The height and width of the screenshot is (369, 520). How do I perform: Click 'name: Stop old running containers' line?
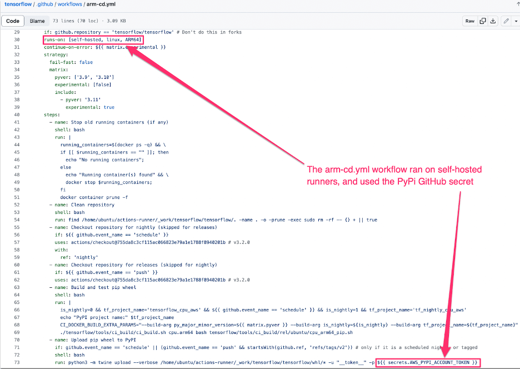pos(109,122)
